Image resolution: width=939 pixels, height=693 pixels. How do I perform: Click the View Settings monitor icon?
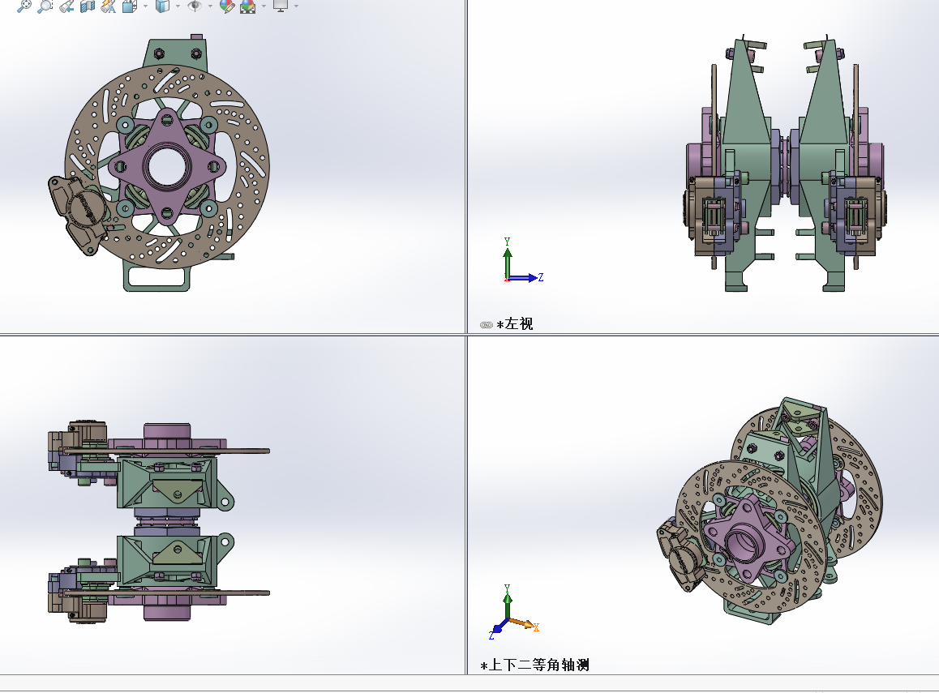click(281, 6)
